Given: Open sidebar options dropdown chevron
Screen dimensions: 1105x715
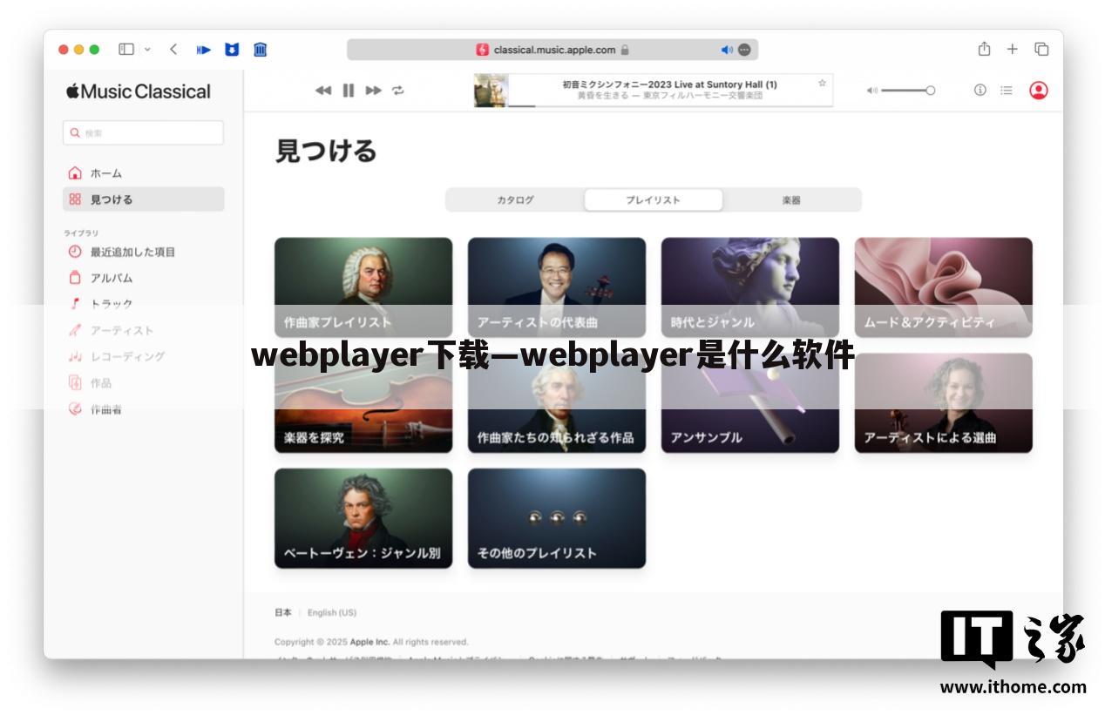Looking at the screenshot, I should (x=147, y=50).
